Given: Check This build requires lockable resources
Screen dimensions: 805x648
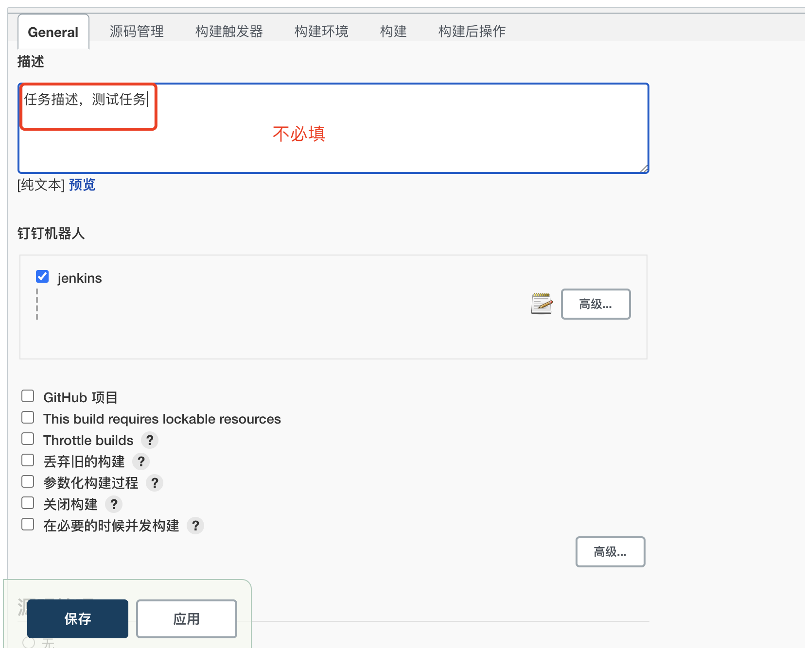Looking at the screenshot, I should click(28, 417).
